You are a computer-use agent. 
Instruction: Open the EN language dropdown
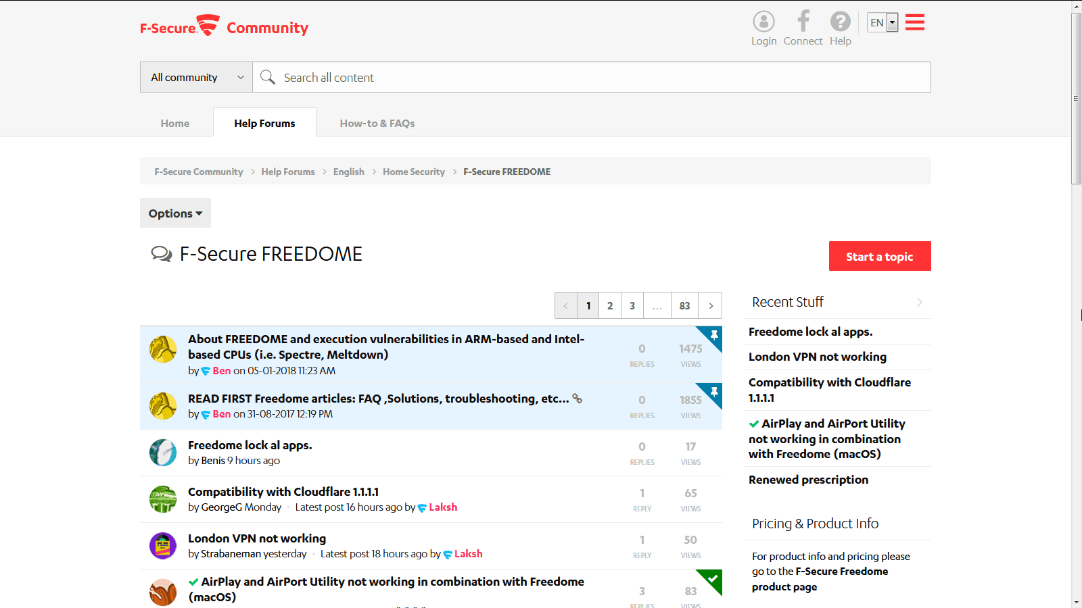click(883, 22)
